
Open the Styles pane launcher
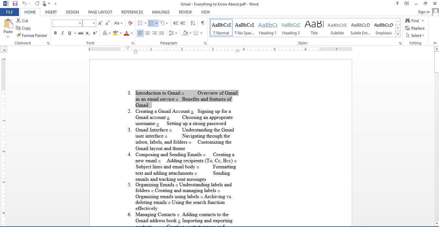400,43
